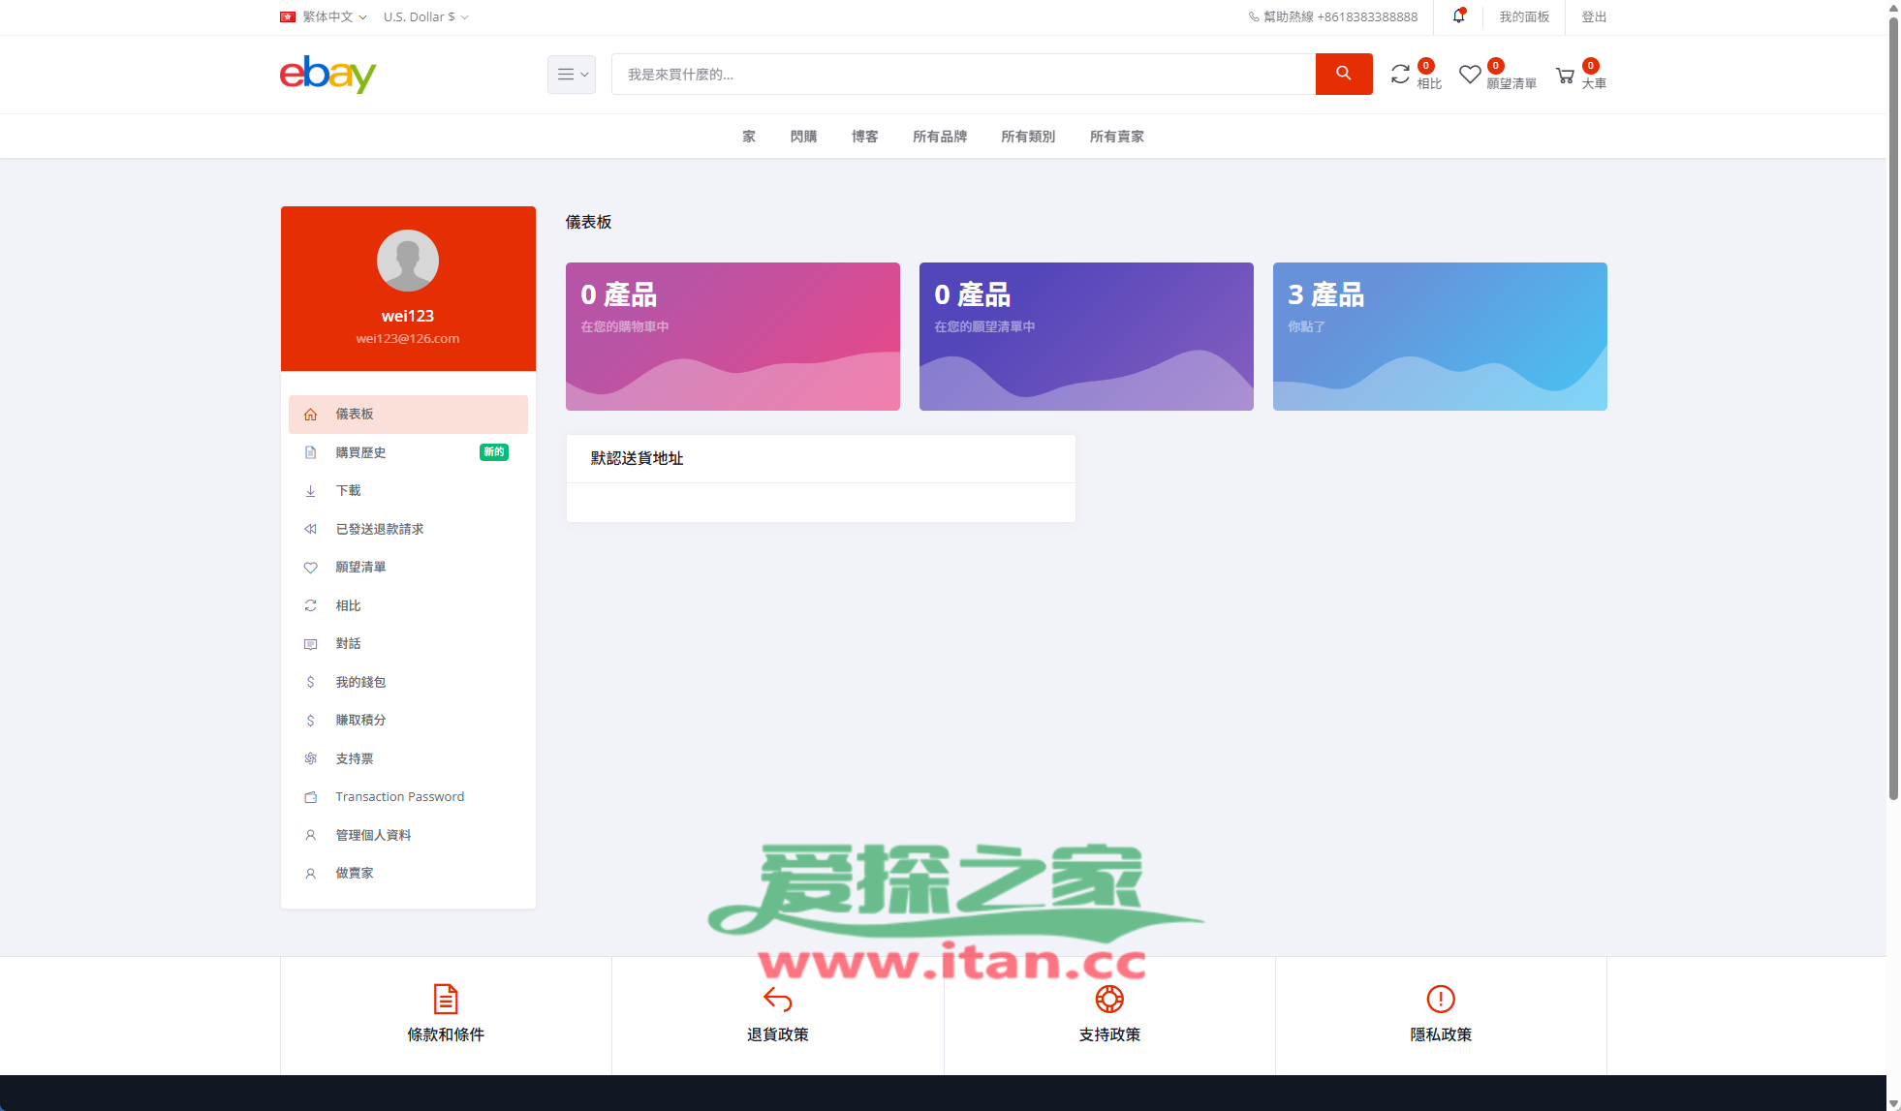This screenshot has height=1111, width=1901.
Task: Open 對話 in the sidebar
Action: pyautogui.click(x=408, y=644)
